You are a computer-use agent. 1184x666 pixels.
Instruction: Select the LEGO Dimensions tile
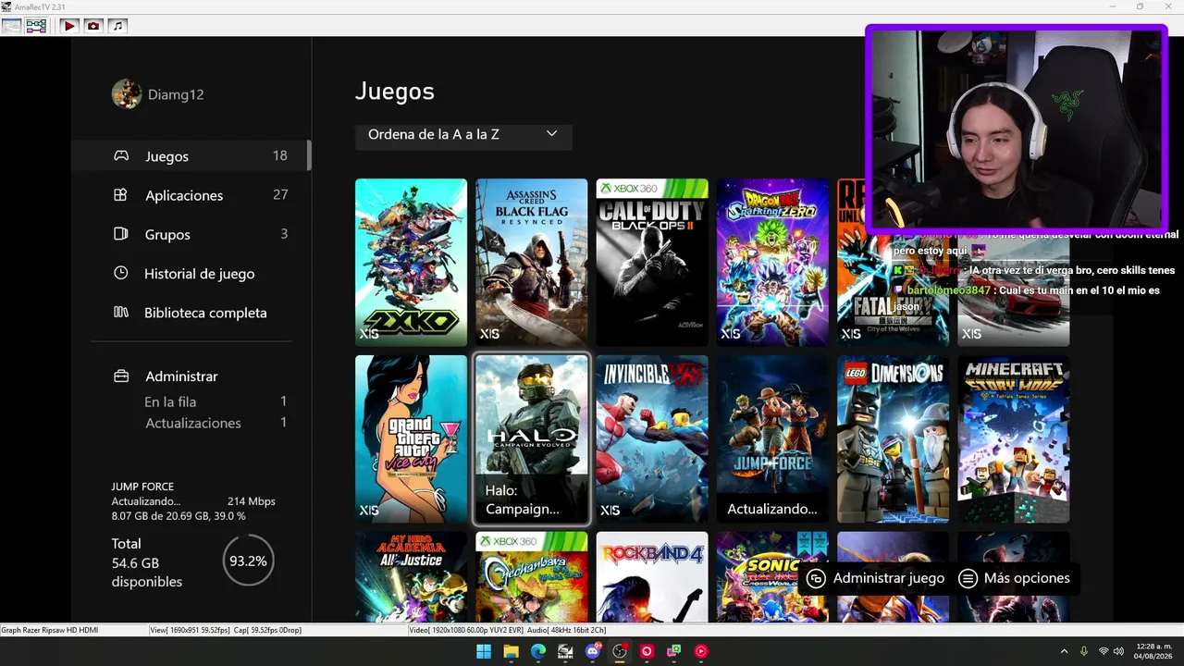click(893, 438)
